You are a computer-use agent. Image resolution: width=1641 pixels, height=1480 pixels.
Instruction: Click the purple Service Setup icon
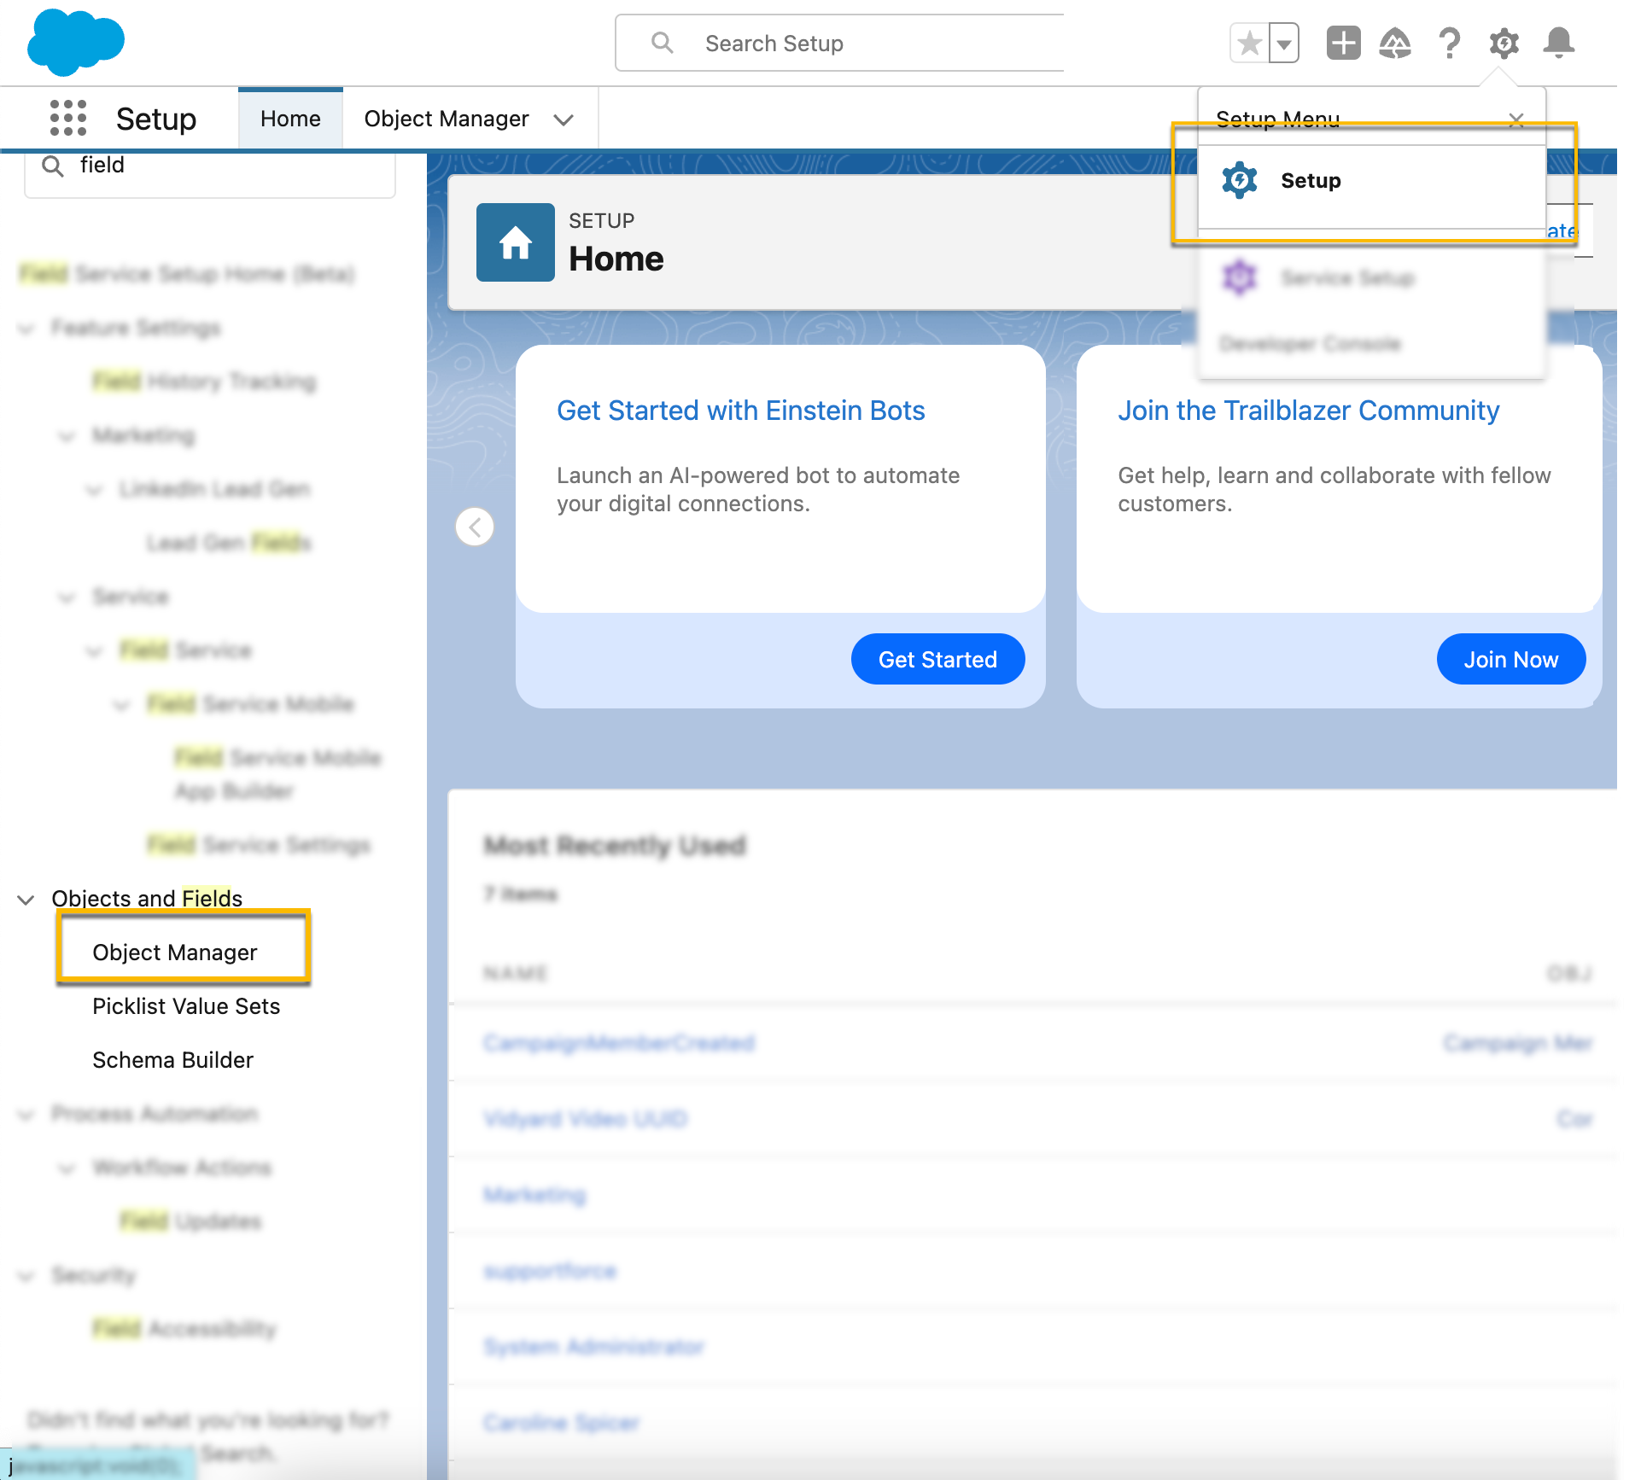tap(1239, 277)
